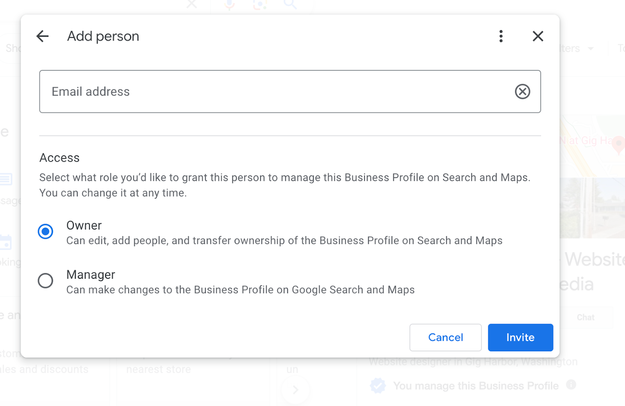This screenshot has width=625, height=406.
Task: Select the Owner access role
Action: [45, 231]
